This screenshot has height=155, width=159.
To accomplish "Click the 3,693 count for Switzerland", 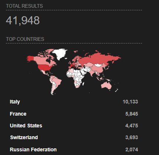I will click(x=132, y=137).
